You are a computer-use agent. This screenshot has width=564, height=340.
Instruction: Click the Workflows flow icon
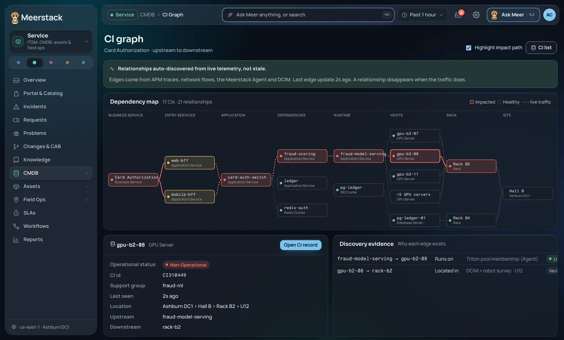tap(16, 226)
